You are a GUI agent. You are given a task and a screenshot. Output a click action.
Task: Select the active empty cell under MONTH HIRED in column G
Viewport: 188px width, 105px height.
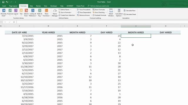(136, 36)
